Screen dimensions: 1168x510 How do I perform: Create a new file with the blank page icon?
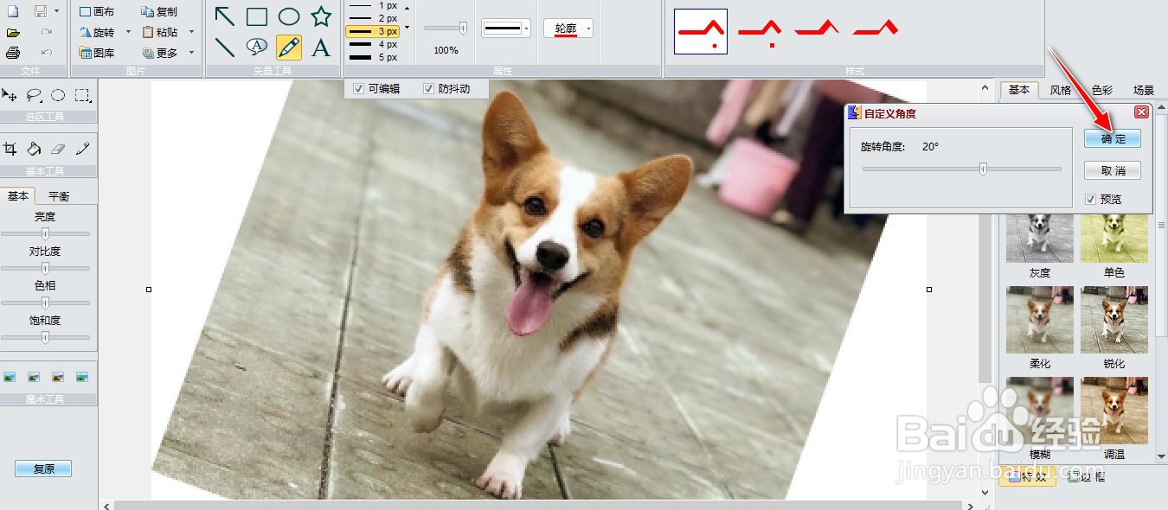pyautogui.click(x=13, y=11)
